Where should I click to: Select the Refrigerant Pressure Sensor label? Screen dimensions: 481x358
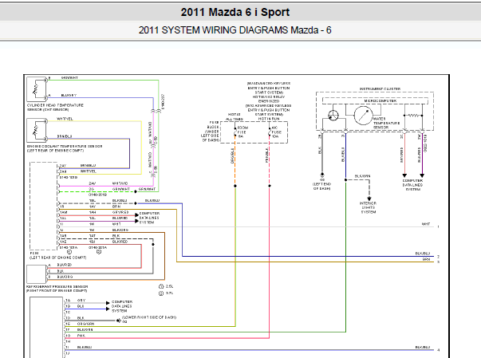tap(57, 289)
